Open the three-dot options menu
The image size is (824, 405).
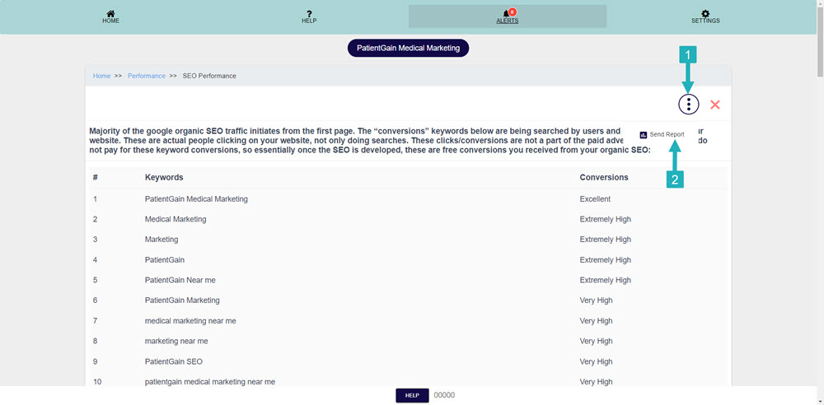coord(688,104)
